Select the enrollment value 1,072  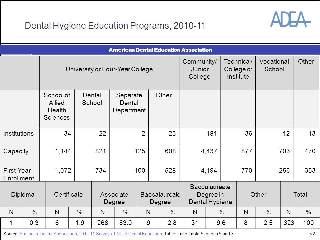[63, 170]
